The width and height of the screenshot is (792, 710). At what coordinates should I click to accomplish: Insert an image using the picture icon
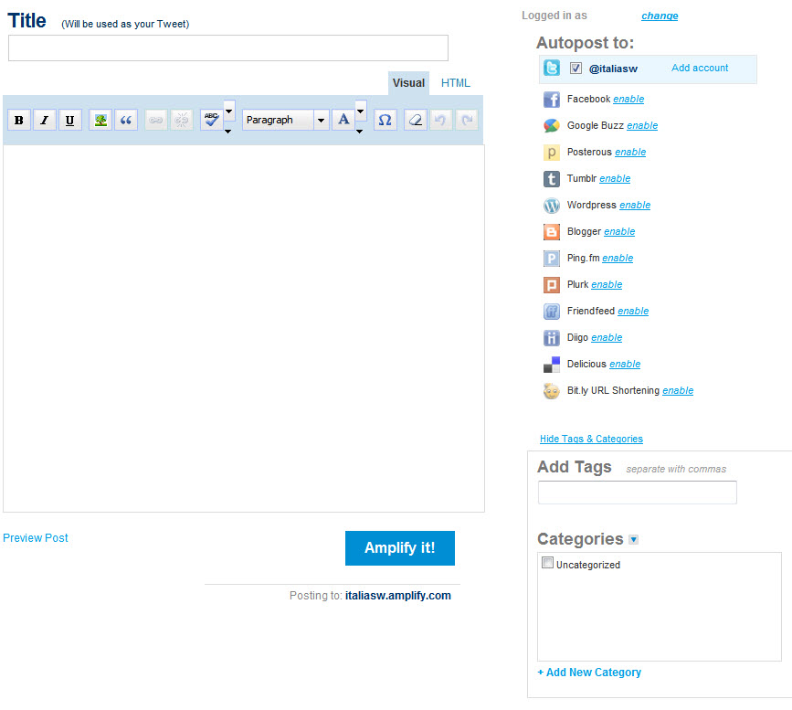pos(100,121)
